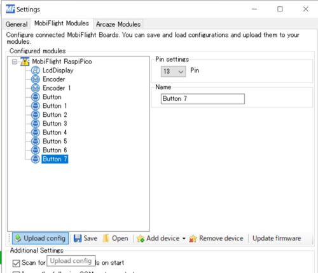318x273 pixels.
Task: Click the icon beside Encoder 1
Action: pos(35,88)
